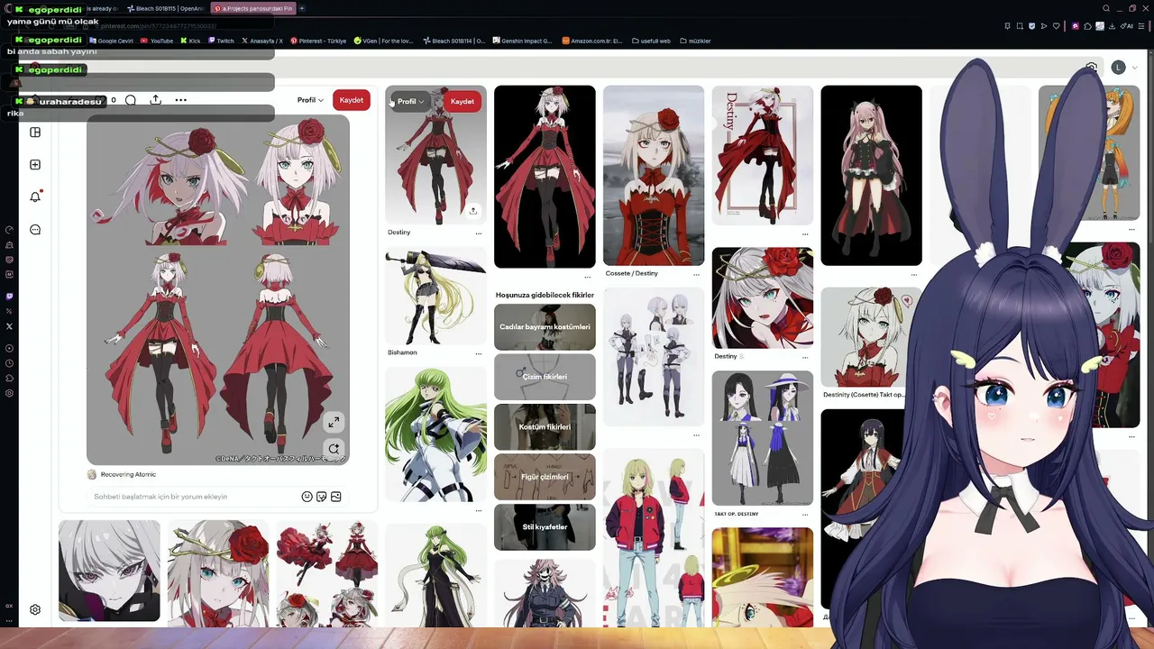Switch to Bleach S01B115 browser tab

coord(166,8)
